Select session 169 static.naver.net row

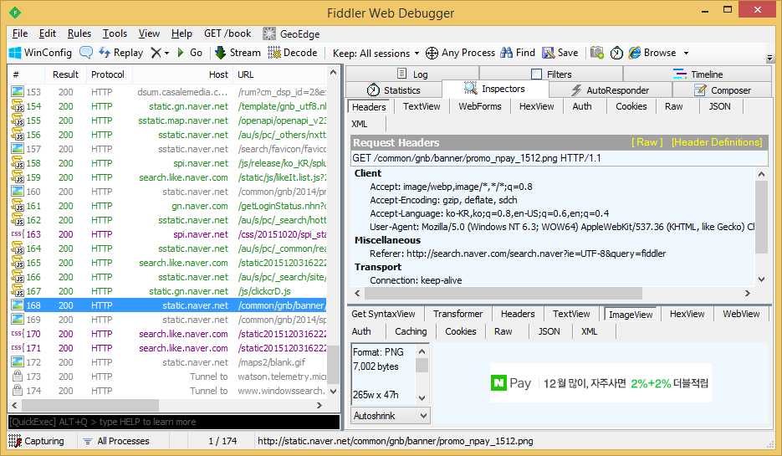169,320
